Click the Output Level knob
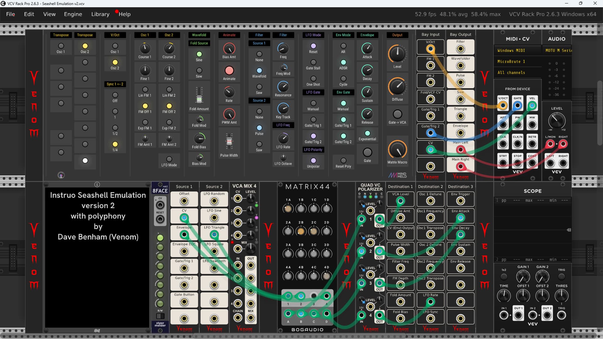The image size is (603, 339). pyautogui.click(x=397, y=54)
